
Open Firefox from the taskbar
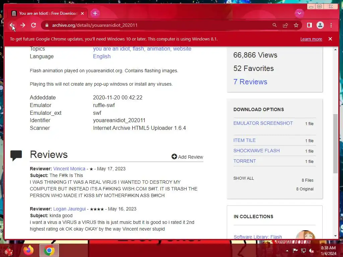29,250
